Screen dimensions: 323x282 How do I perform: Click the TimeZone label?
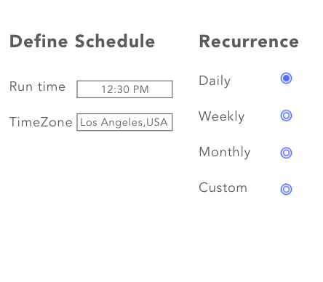[x=41, y=122]
